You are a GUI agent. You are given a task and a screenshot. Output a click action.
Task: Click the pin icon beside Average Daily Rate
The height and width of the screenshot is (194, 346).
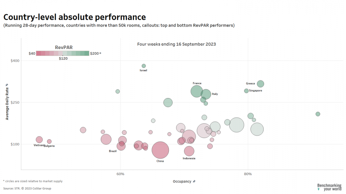pos(7,85)
